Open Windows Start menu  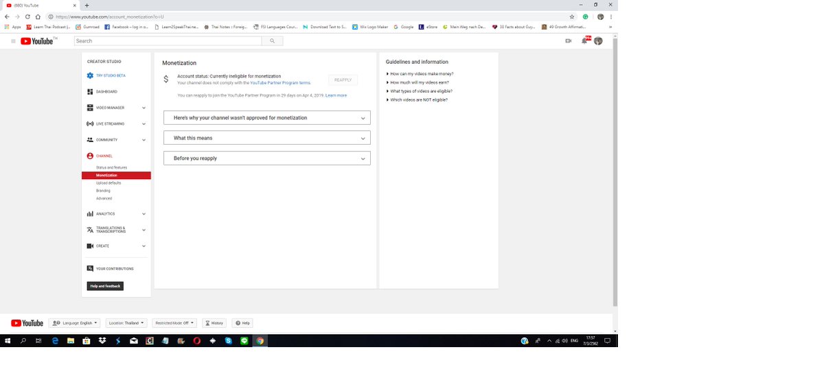[8, 341]
